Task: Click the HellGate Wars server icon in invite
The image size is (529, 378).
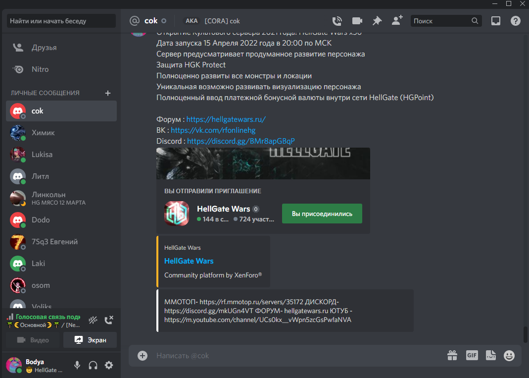Action: pyautogui.click(x=177, y=214)
